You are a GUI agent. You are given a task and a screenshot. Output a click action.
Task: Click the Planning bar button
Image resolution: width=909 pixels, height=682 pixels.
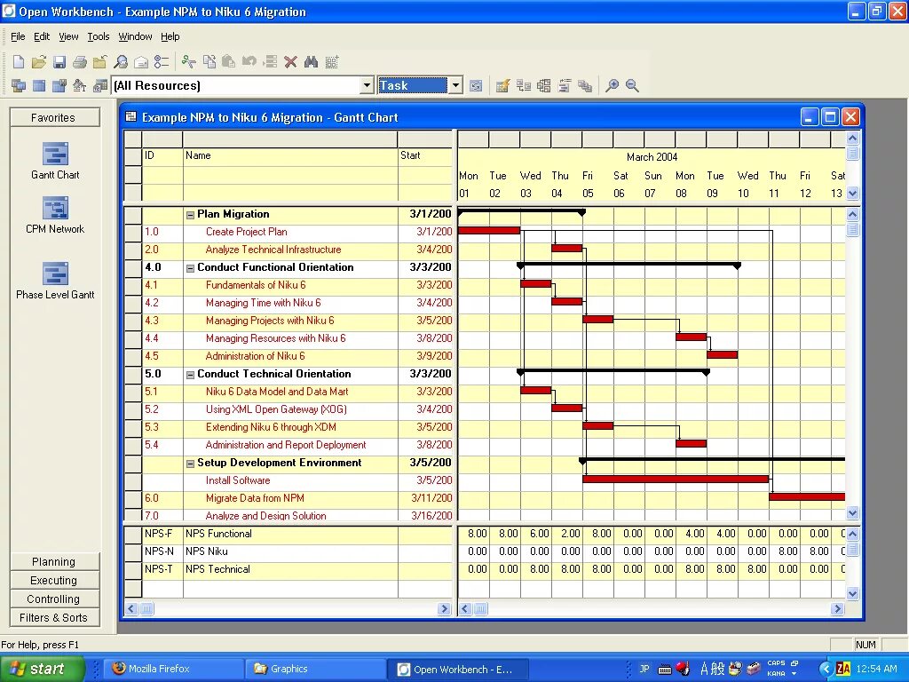(x=54, y=561)
